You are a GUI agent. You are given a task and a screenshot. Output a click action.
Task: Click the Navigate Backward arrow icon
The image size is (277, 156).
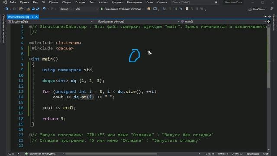click(7, 9)
